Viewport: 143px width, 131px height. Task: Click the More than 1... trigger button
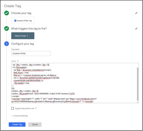click(x=23, y=36)
